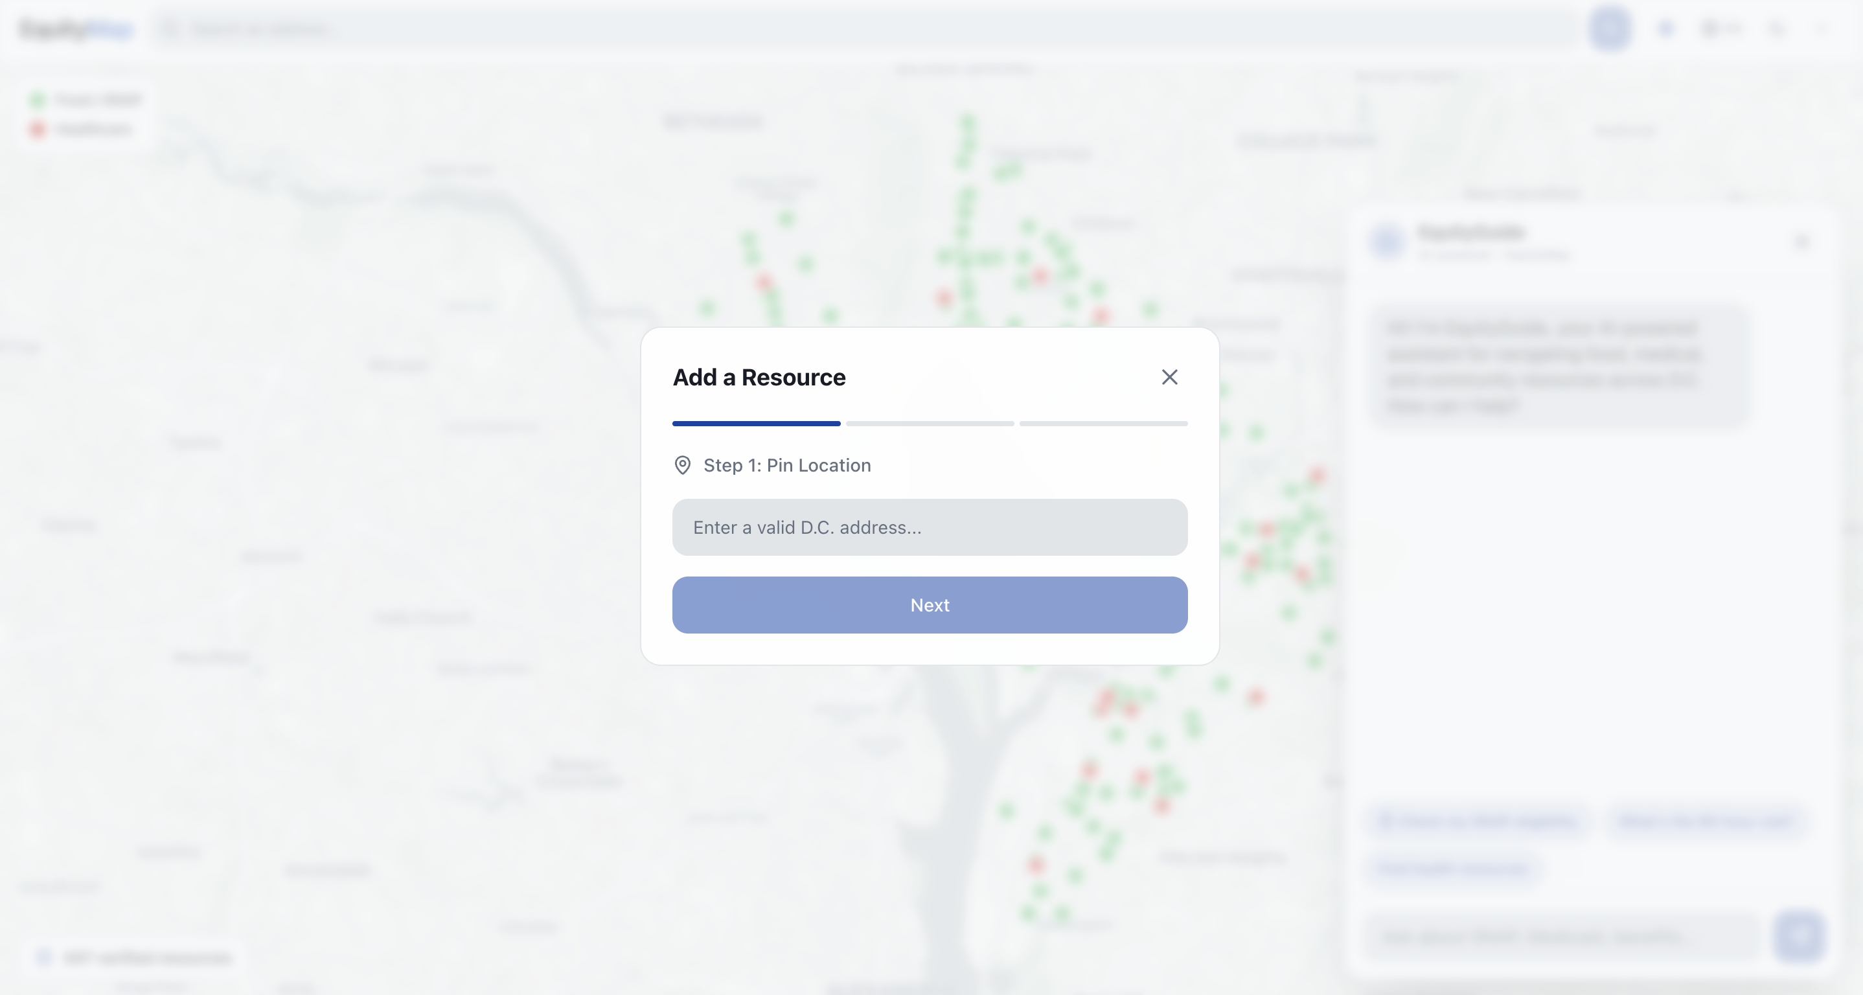Click the third gray progress step segment
Screen dimensions: 1863x995
pos(1103,424)
